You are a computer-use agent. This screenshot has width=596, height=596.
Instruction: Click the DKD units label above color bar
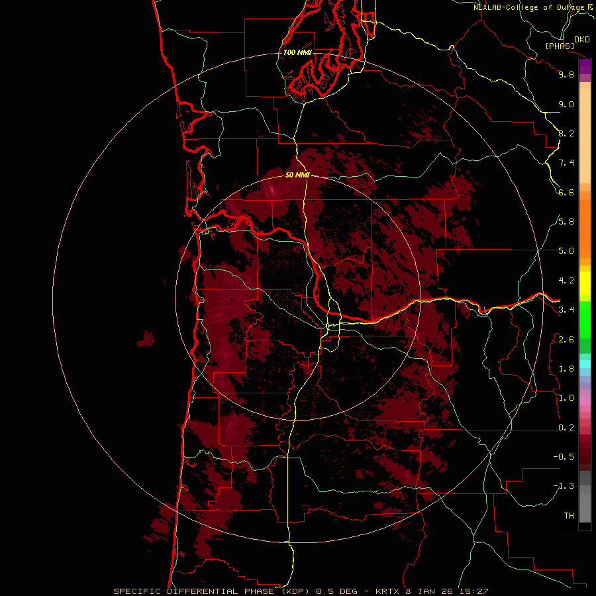582,40
